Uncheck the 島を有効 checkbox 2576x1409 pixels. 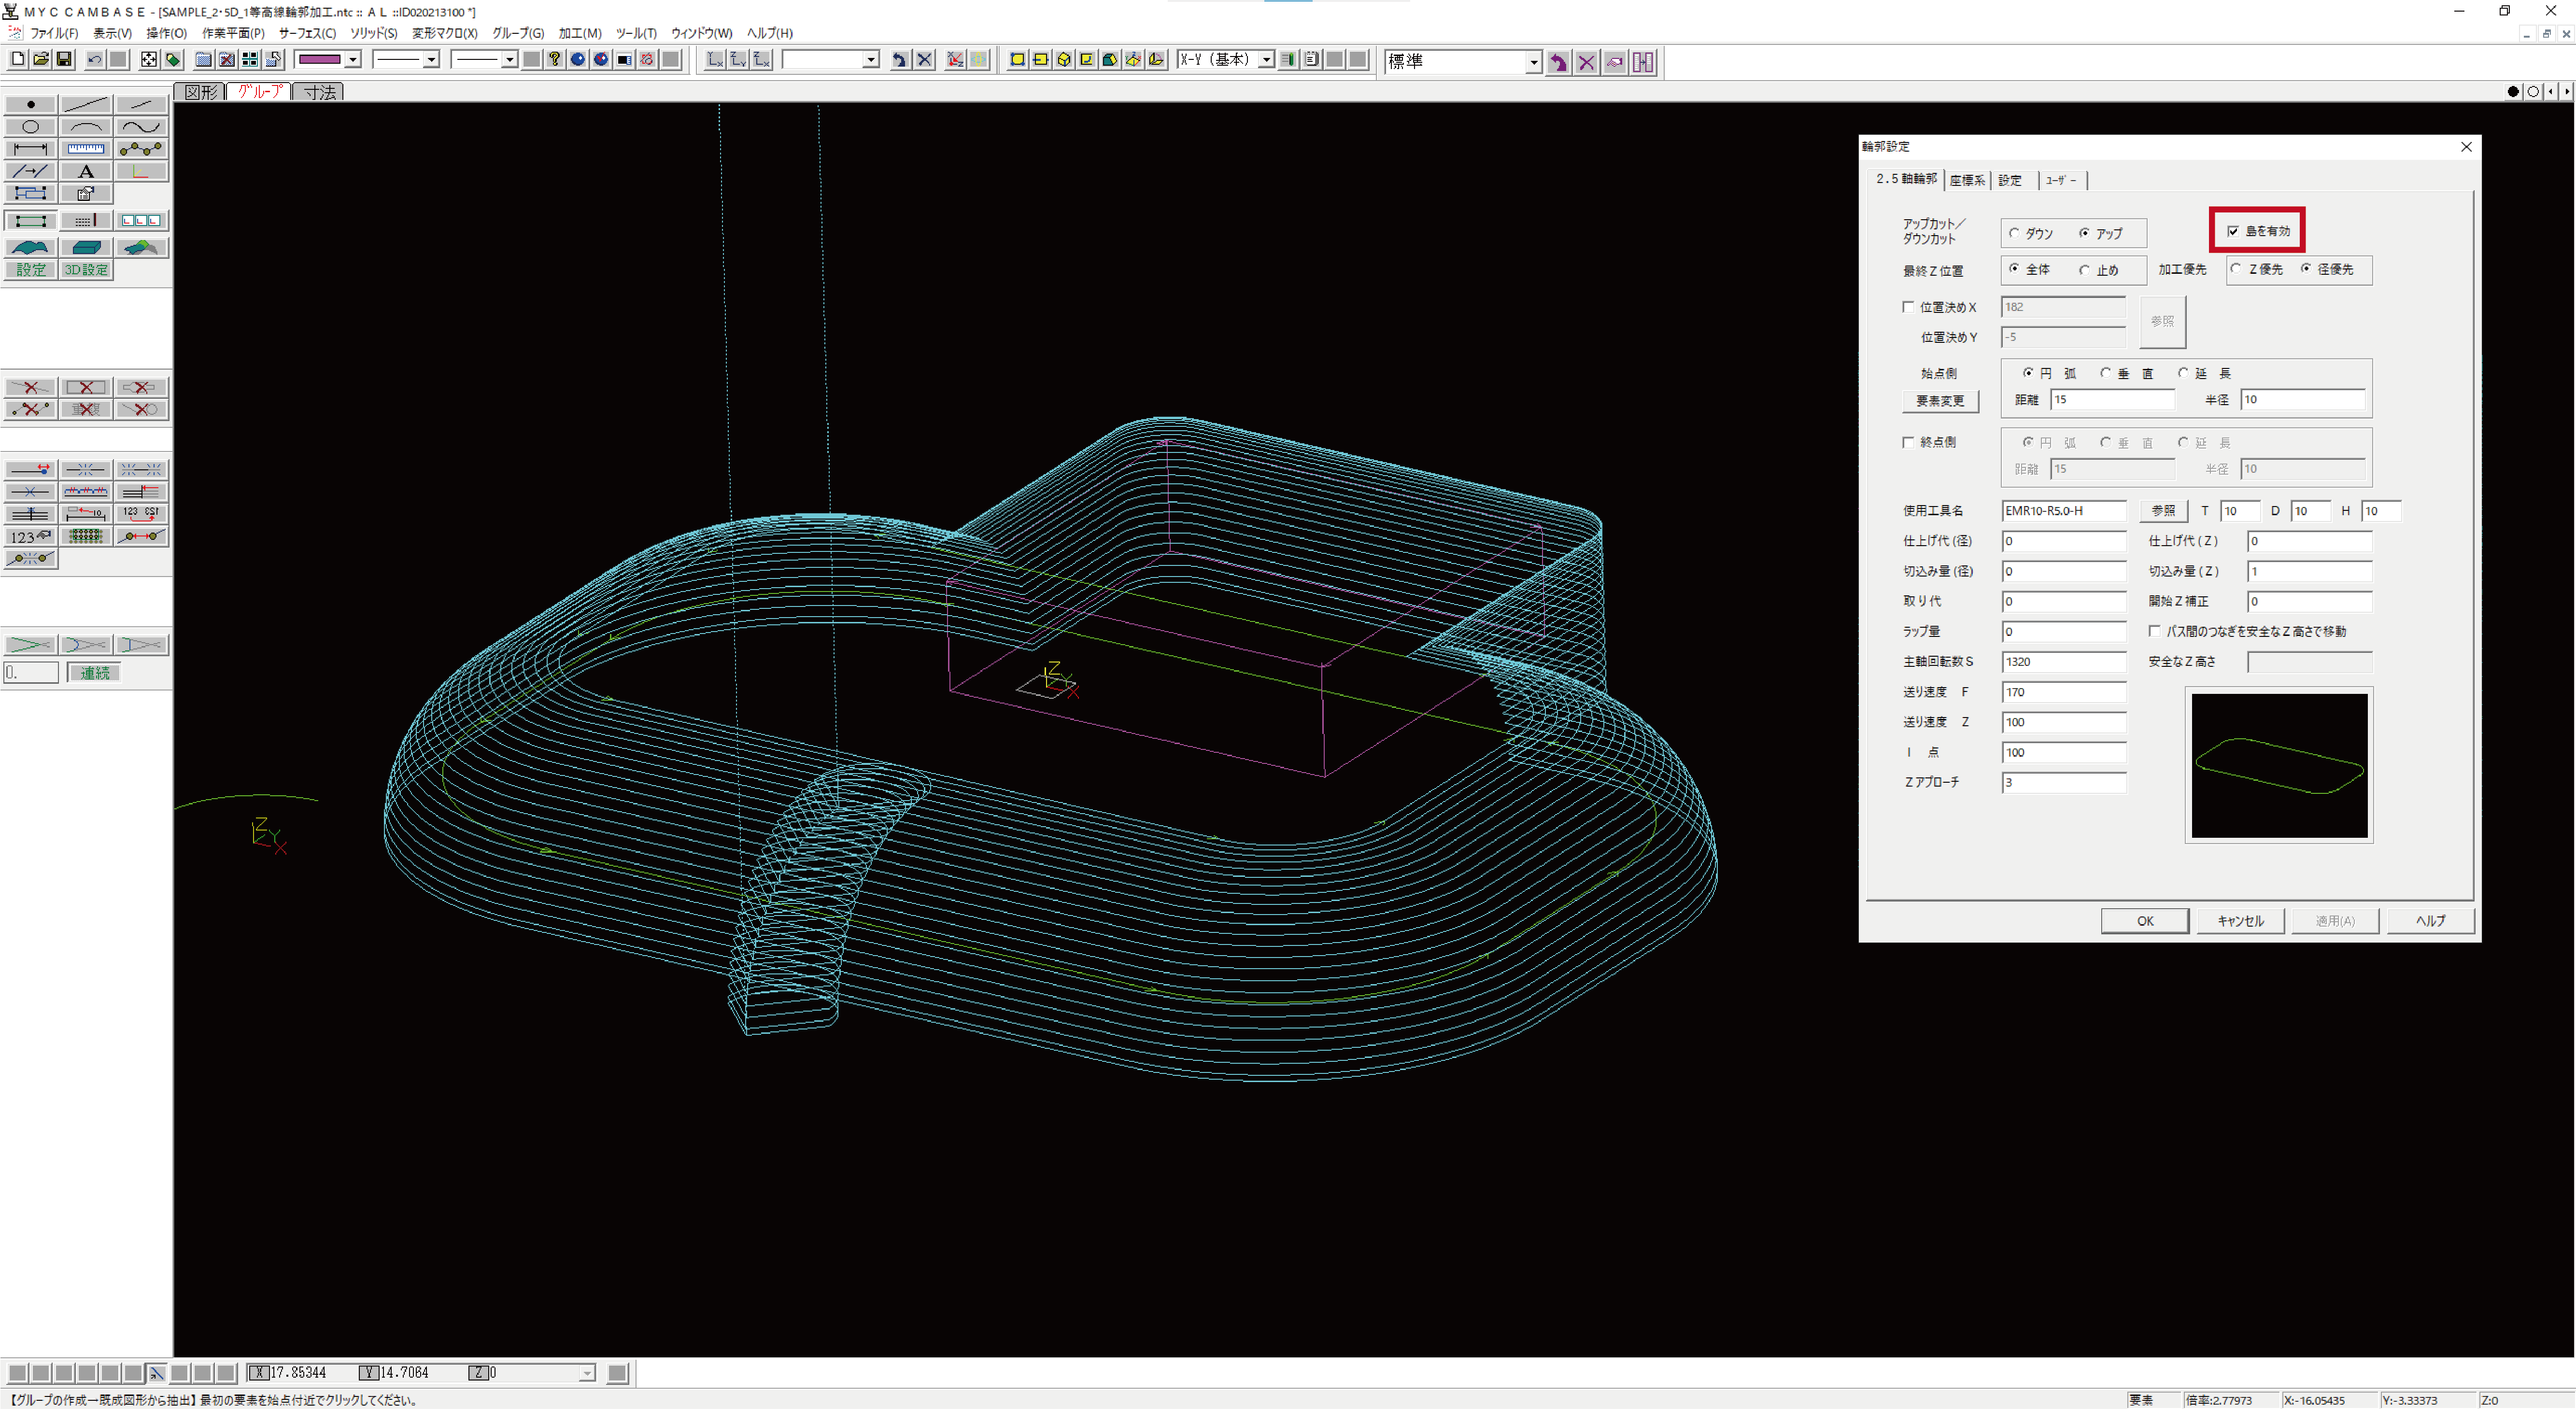tap(2233, 231)
